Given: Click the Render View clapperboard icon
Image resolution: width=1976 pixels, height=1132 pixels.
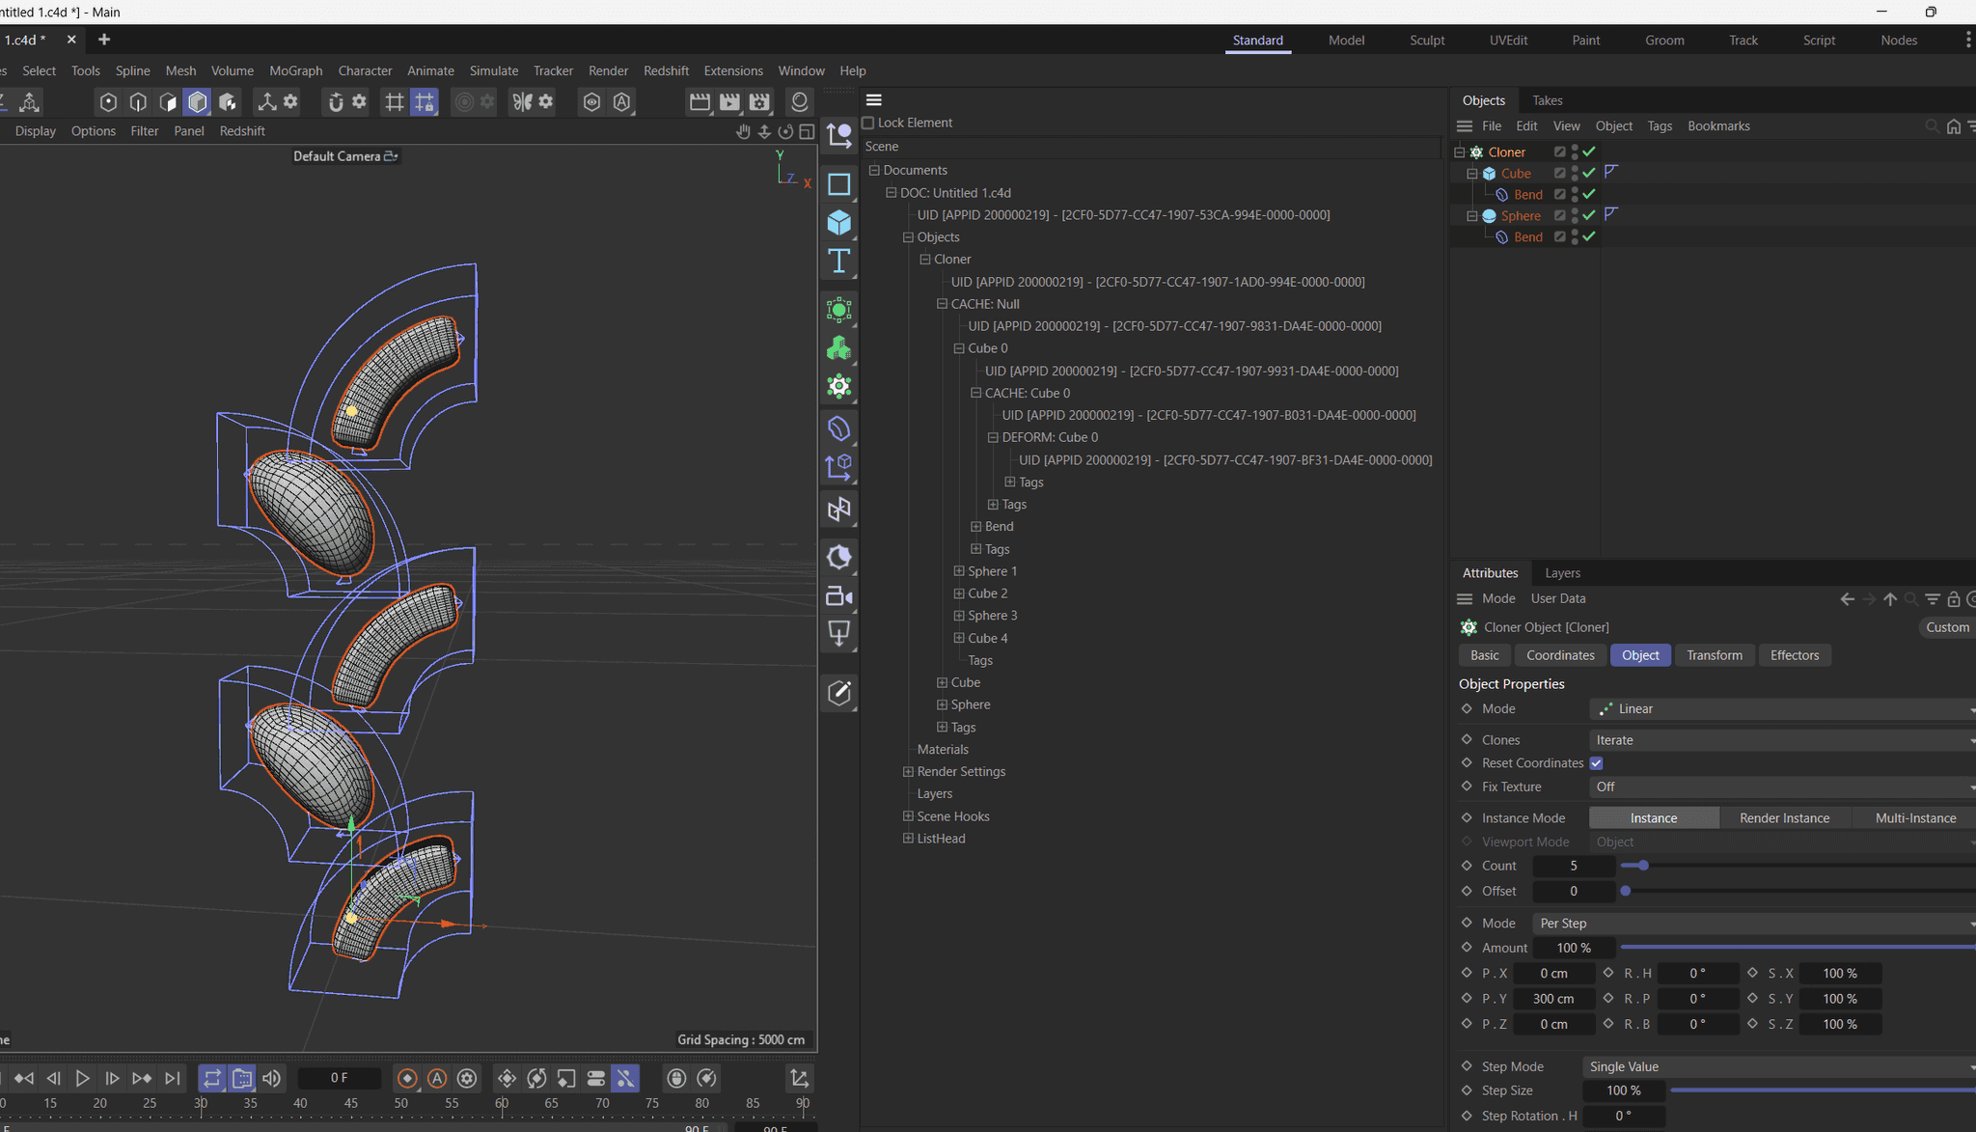Looking at the screenshot, I should (x=700, y=101).
